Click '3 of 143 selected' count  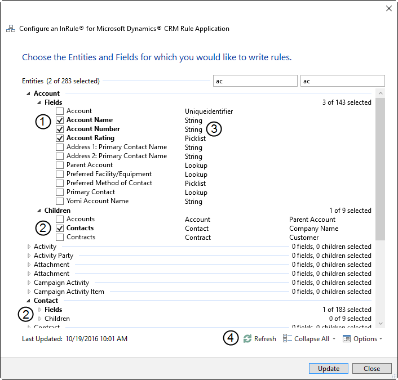tap(347, 102)
